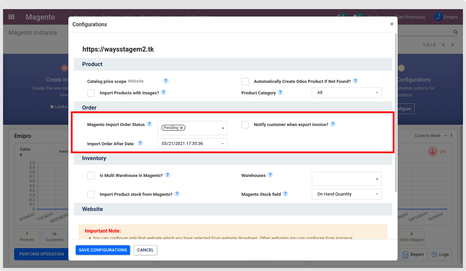Click Save Configurations button

point(103,250)
